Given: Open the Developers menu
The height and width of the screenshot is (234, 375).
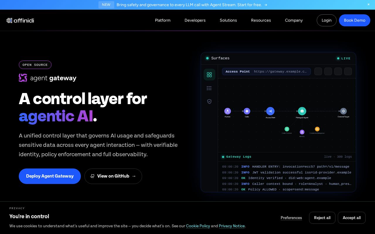Looking at the screenshot, I should (195, 20).
